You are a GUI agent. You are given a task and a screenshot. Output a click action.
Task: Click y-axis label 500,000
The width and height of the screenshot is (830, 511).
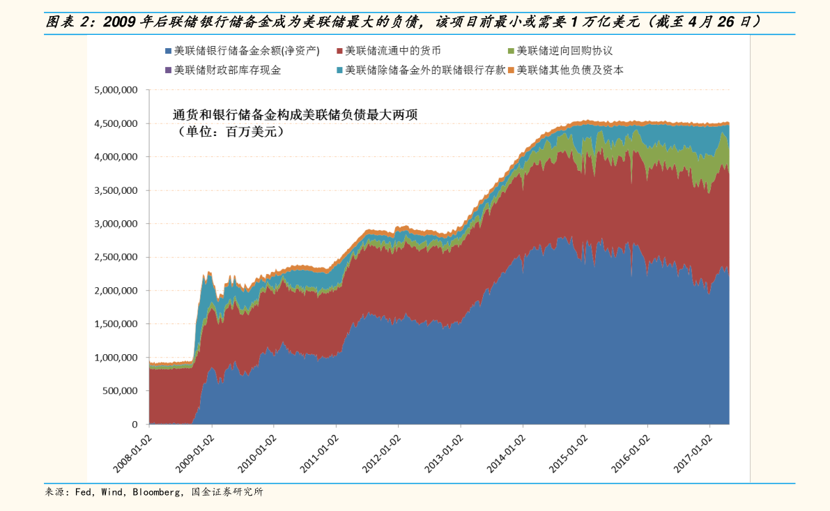click(x=119, y=391)
